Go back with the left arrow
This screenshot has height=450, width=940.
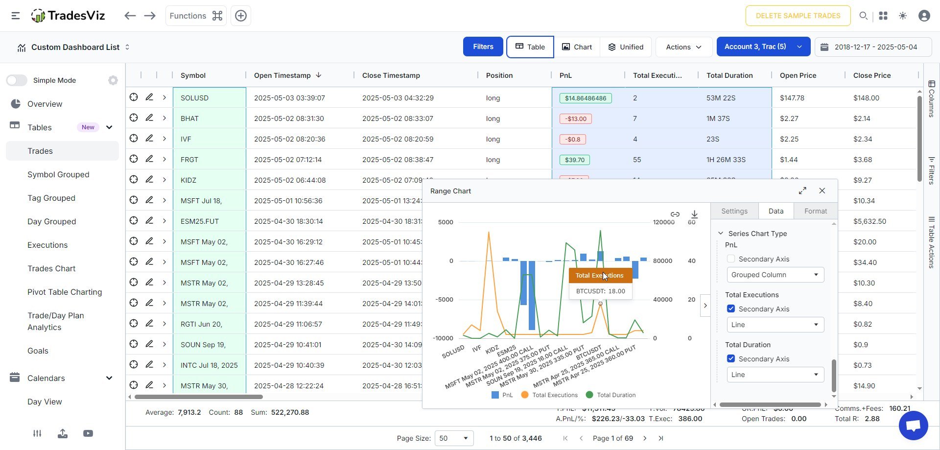click(130, 16)
